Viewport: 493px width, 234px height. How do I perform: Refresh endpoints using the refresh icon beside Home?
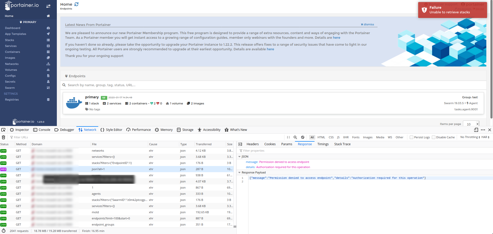76,4
